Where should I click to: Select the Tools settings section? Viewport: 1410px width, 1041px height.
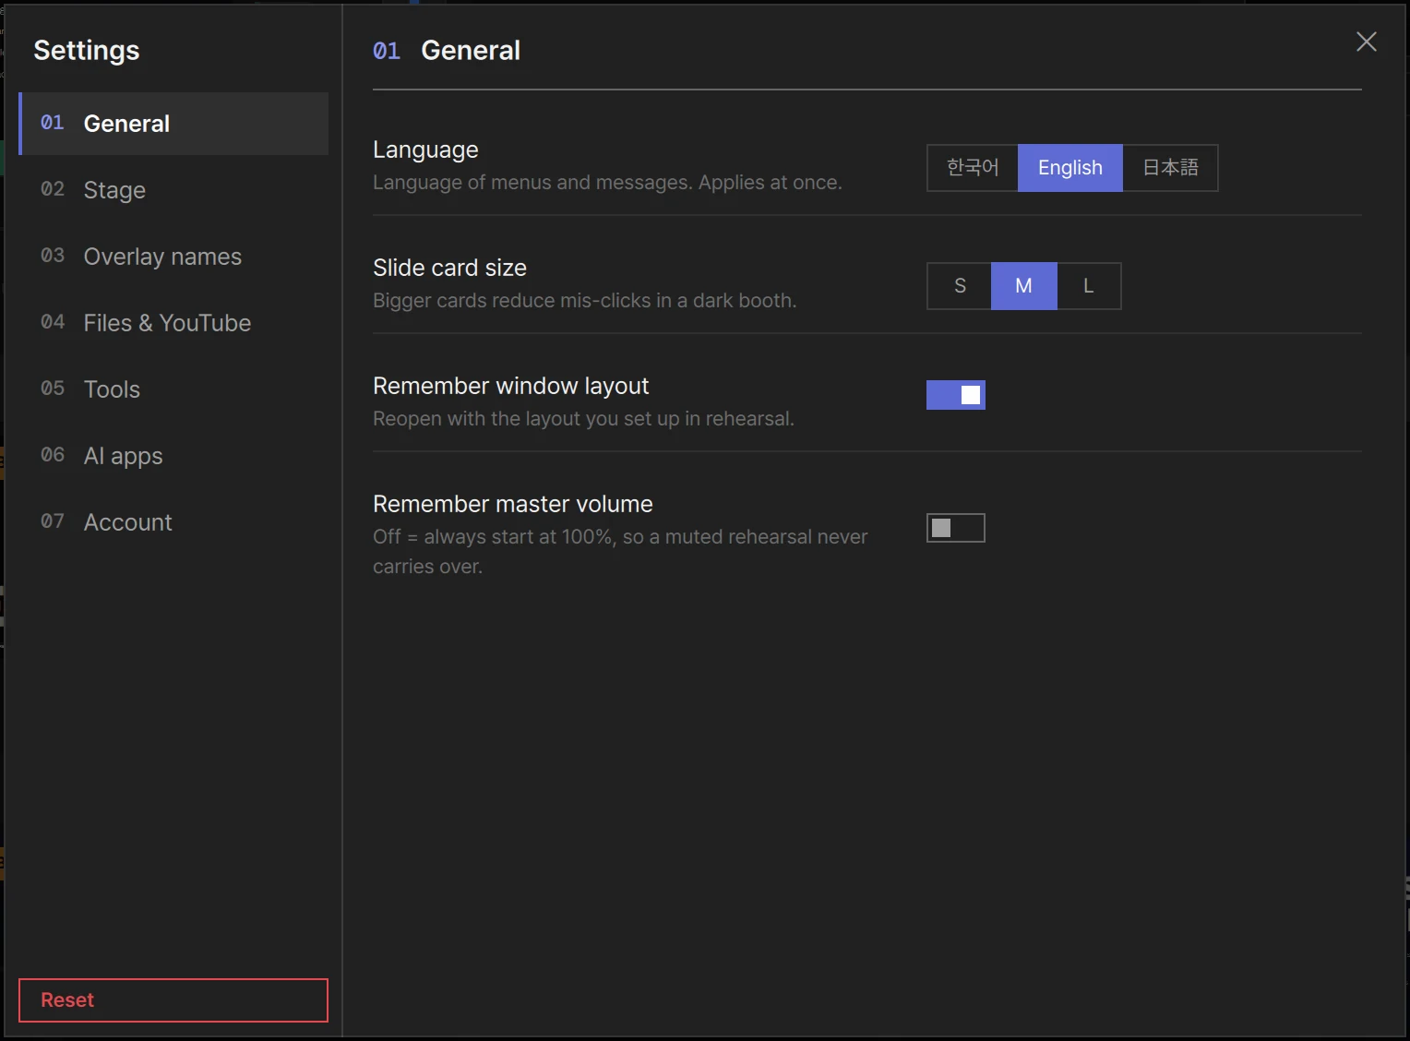coord(173,389)
